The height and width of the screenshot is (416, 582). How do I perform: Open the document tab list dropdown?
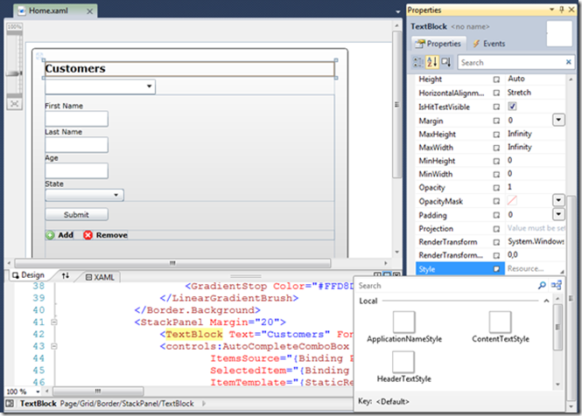(398, 12)
